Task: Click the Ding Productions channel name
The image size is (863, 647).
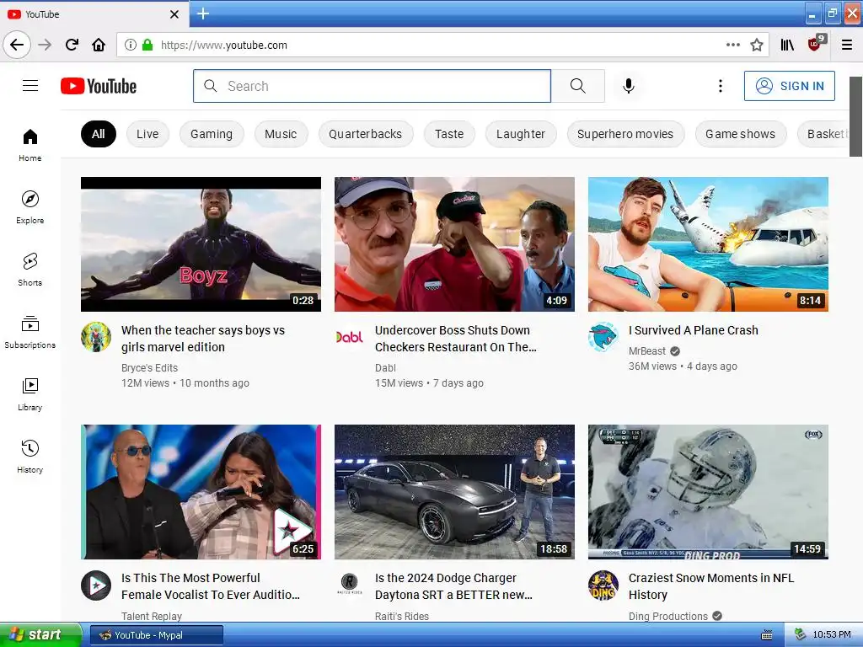Action: tap(668, 616)
